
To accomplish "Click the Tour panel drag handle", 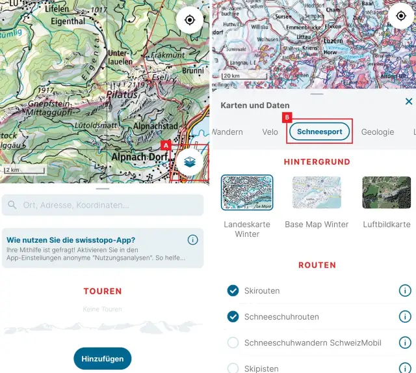I will click(x=103, y=189).
